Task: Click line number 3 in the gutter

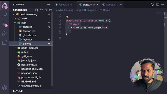Action: [60, 21]
